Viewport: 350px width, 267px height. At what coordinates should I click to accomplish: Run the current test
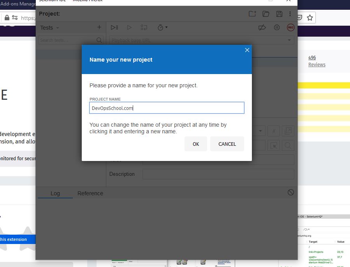point(129,28)
